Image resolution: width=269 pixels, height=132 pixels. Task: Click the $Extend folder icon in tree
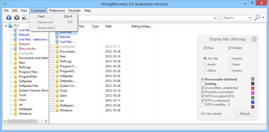pyautogui.click(x=15, y=44)
